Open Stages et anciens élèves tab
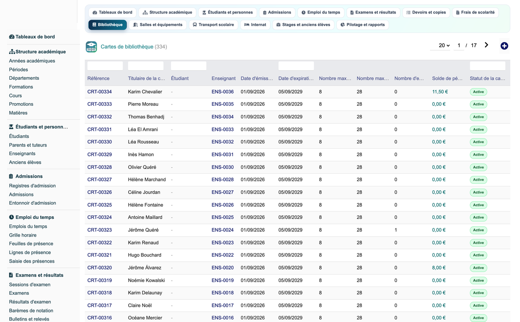The image size is (520, 322). point(303,25)
